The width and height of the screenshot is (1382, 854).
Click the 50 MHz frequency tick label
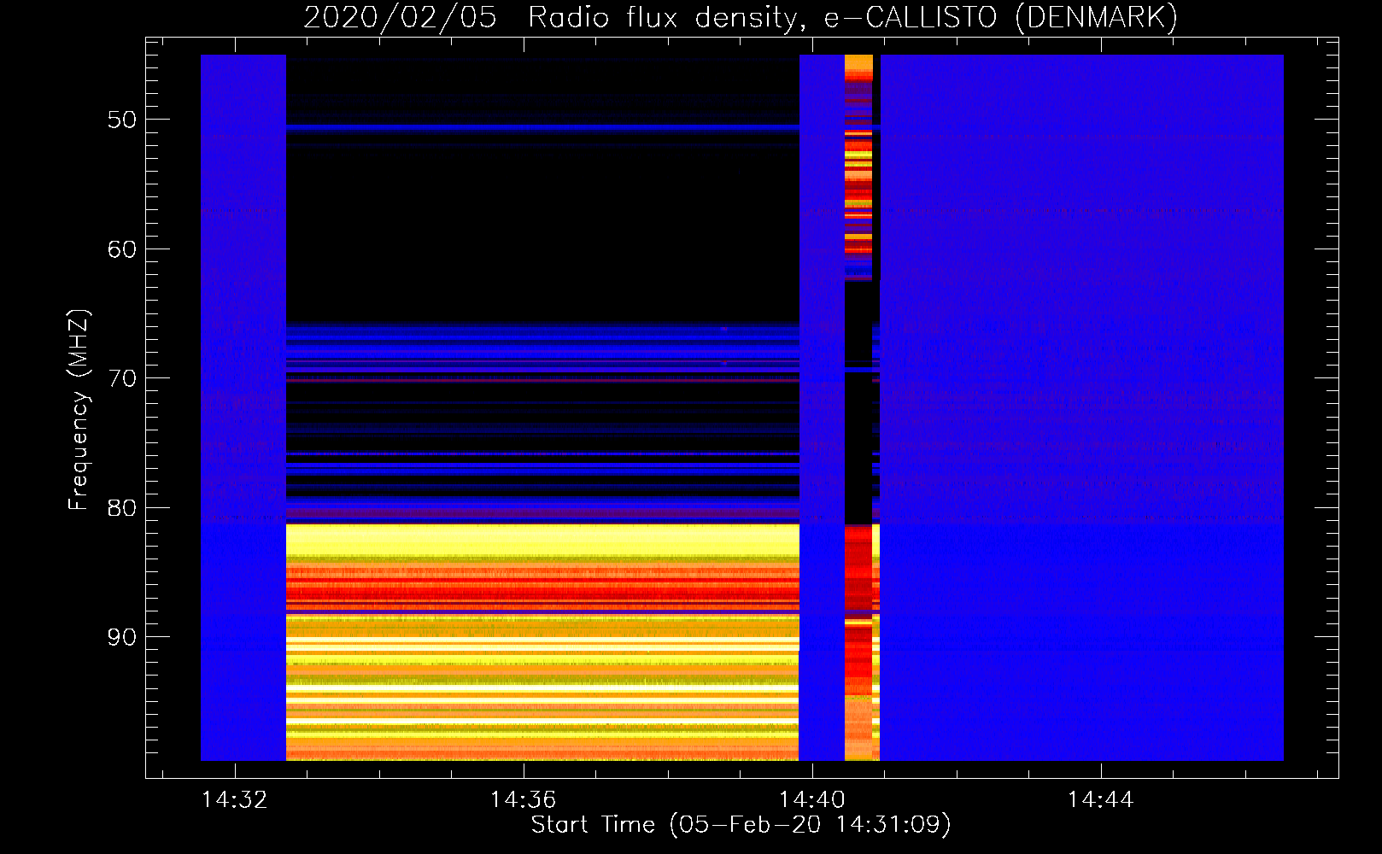tap(122, 120)
